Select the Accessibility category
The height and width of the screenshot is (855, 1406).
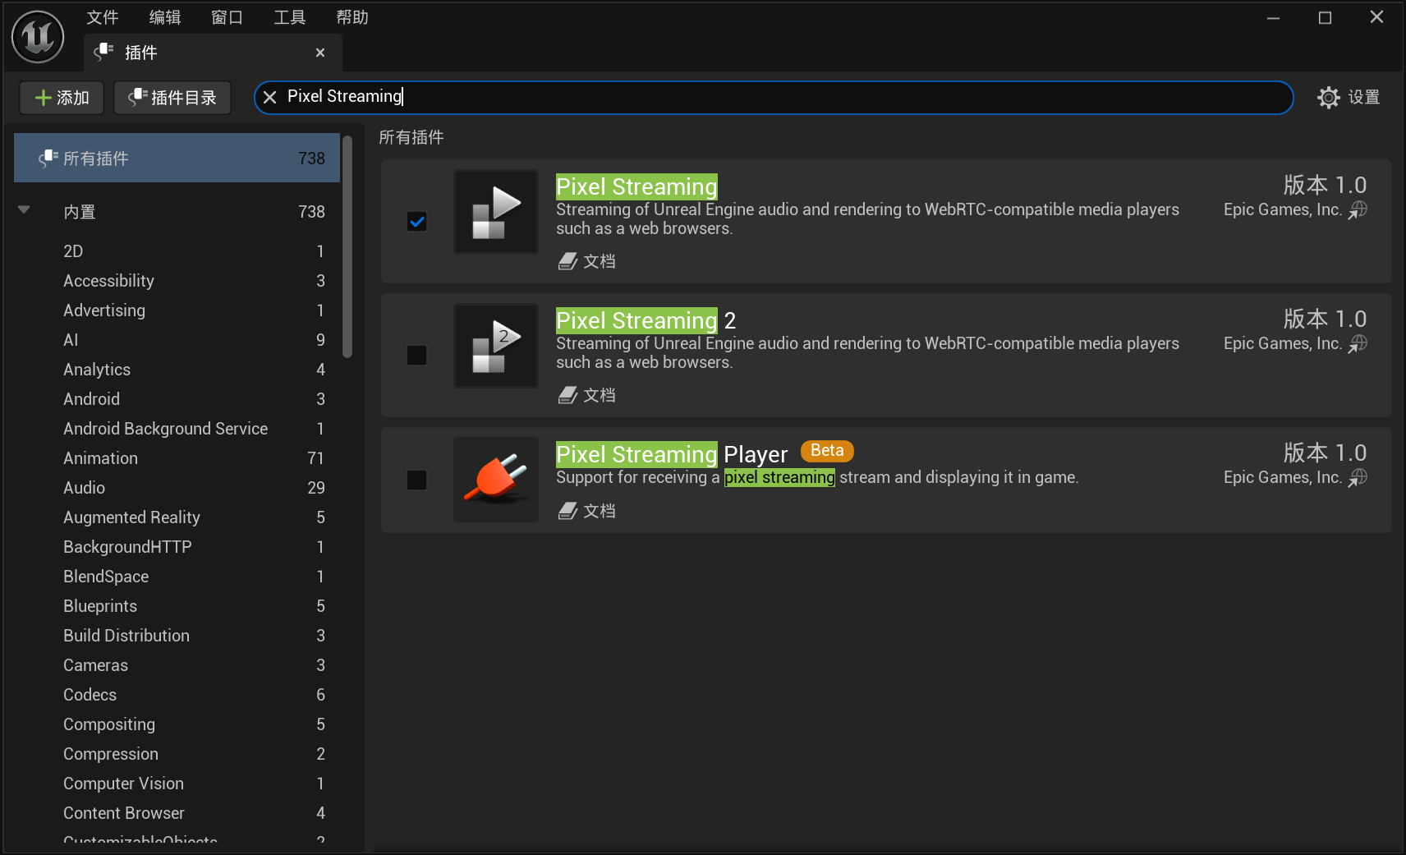point(177,281)
